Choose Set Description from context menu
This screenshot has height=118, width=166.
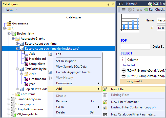click(x=75, y=61)
